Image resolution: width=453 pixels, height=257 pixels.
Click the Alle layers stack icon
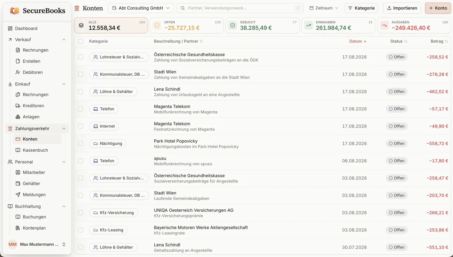[x=81, y=25]
